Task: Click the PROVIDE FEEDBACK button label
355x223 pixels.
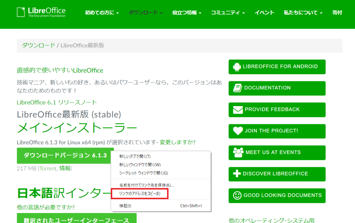Action: pos(272,110)
